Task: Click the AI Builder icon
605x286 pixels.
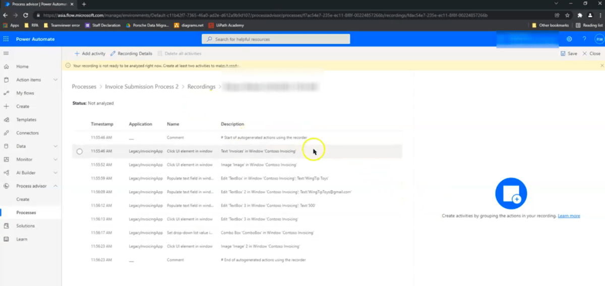Action: click(6, 173)
